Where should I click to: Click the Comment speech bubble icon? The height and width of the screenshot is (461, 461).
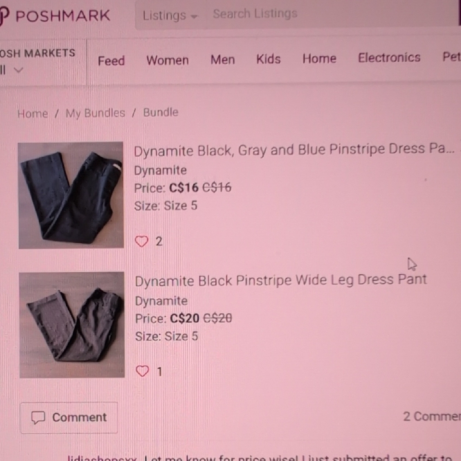tap(38, 418)
